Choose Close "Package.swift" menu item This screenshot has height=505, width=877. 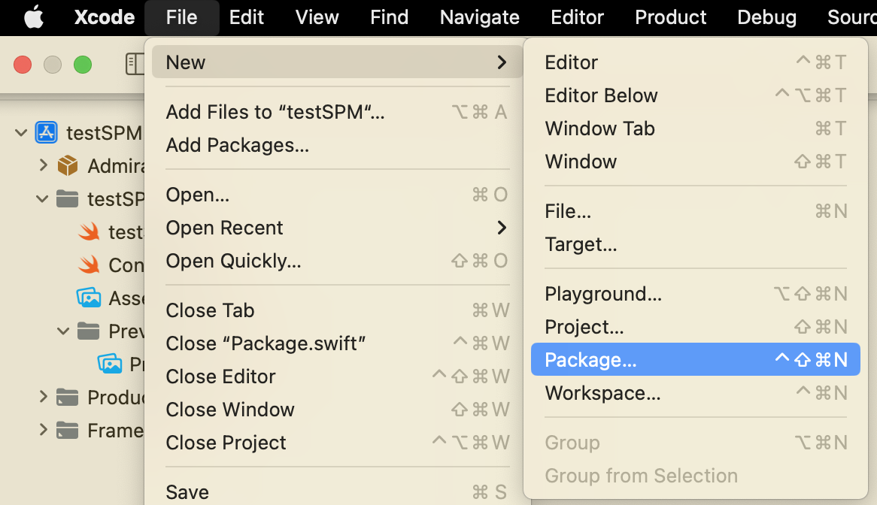pos(337,343)
